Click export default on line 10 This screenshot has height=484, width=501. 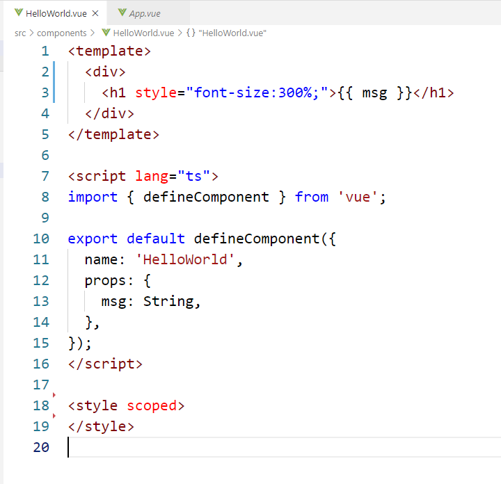(x=126, y=239)
